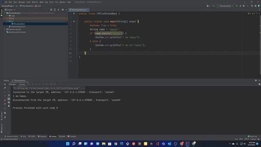Click the Select Opened File locate icon in Project panel
Screen dimensions: 261x147
click(x=51, y=10)
